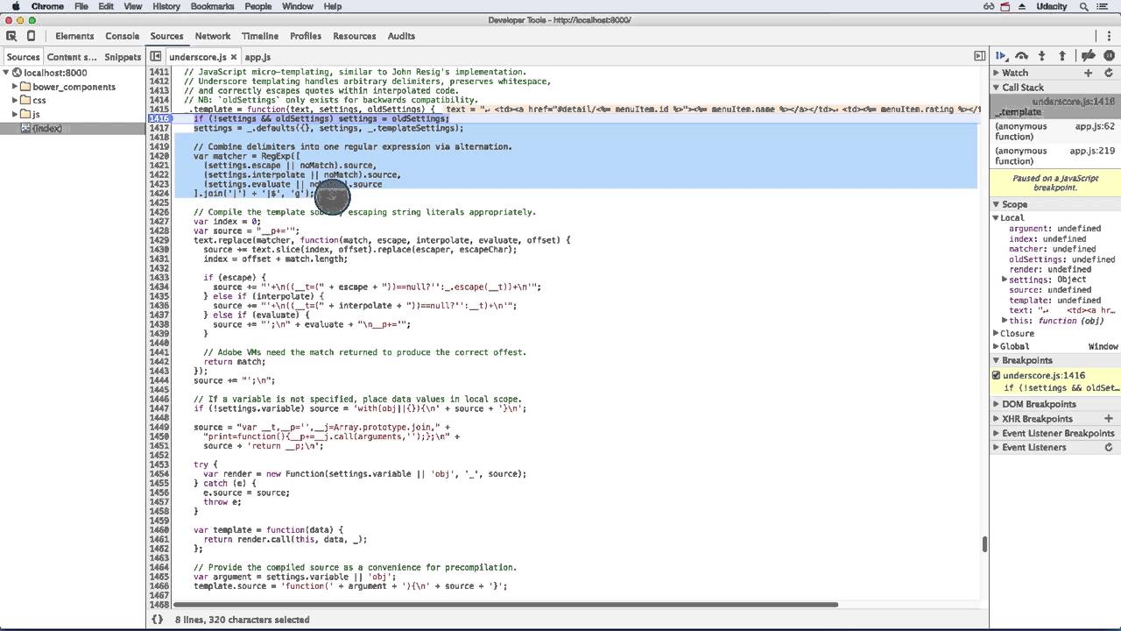This screenshot has width=1121, height=631.
Task: Open the Resources panel
Action: (x=355, y=36)
